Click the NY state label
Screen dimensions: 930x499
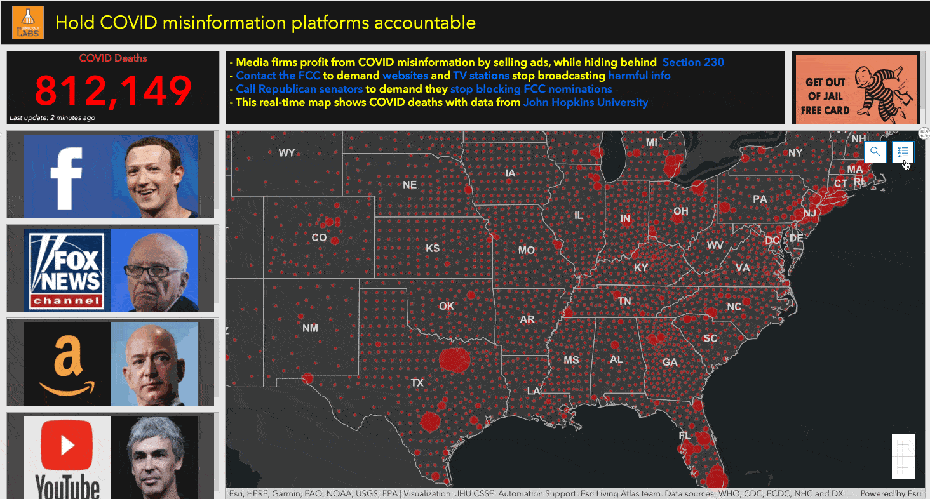[795, 153]
